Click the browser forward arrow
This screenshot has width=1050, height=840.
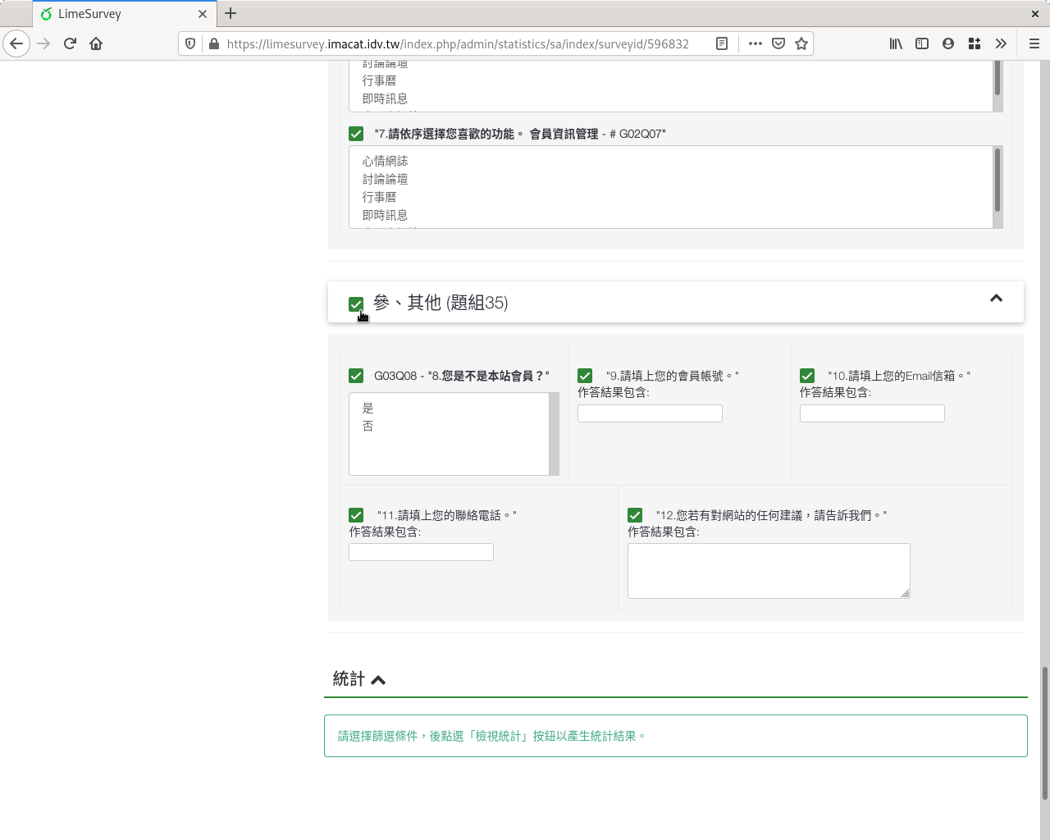point(43,43)
